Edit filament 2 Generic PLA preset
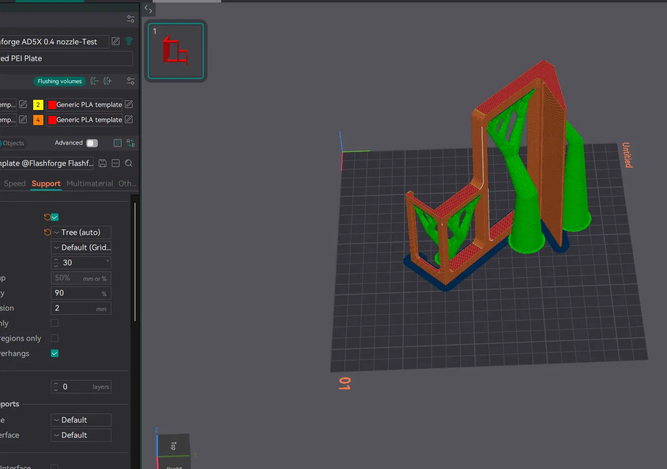The height and width of the screenshot is (469, 667). 129,104
